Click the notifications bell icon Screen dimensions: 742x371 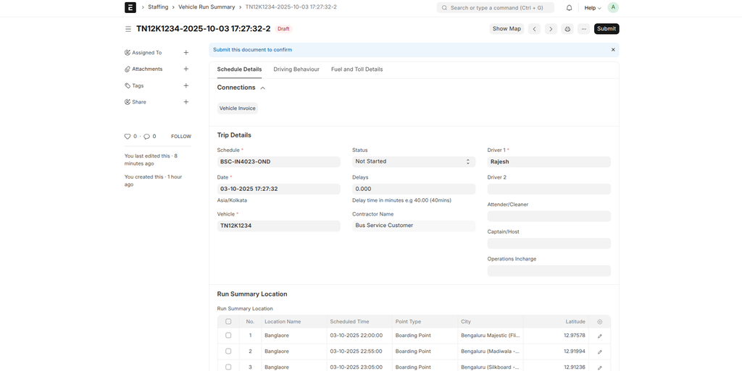coord(569,8)
